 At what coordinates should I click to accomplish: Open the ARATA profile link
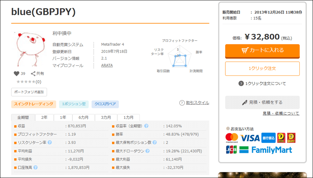pos(107,65)
